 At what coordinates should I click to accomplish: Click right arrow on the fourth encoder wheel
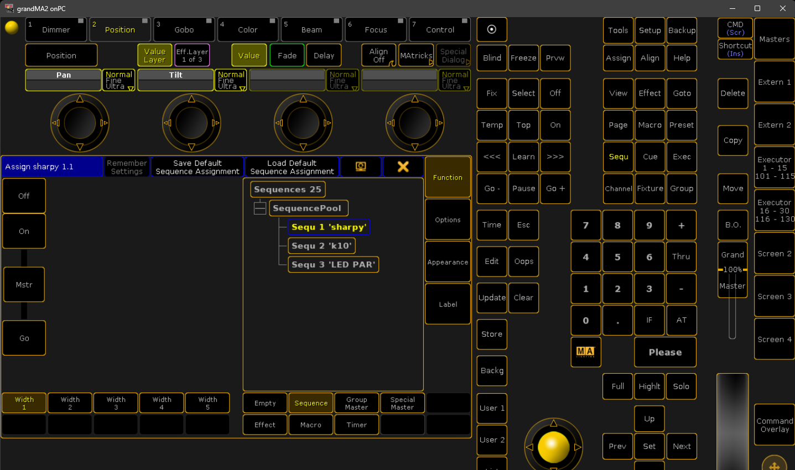coord(438,123)
